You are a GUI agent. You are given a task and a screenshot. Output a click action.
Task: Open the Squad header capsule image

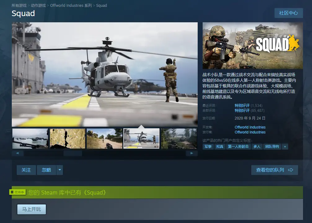(253, 46)
